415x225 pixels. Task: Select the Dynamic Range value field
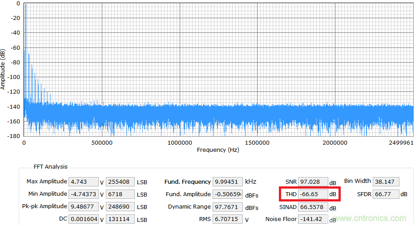point(228,206)
